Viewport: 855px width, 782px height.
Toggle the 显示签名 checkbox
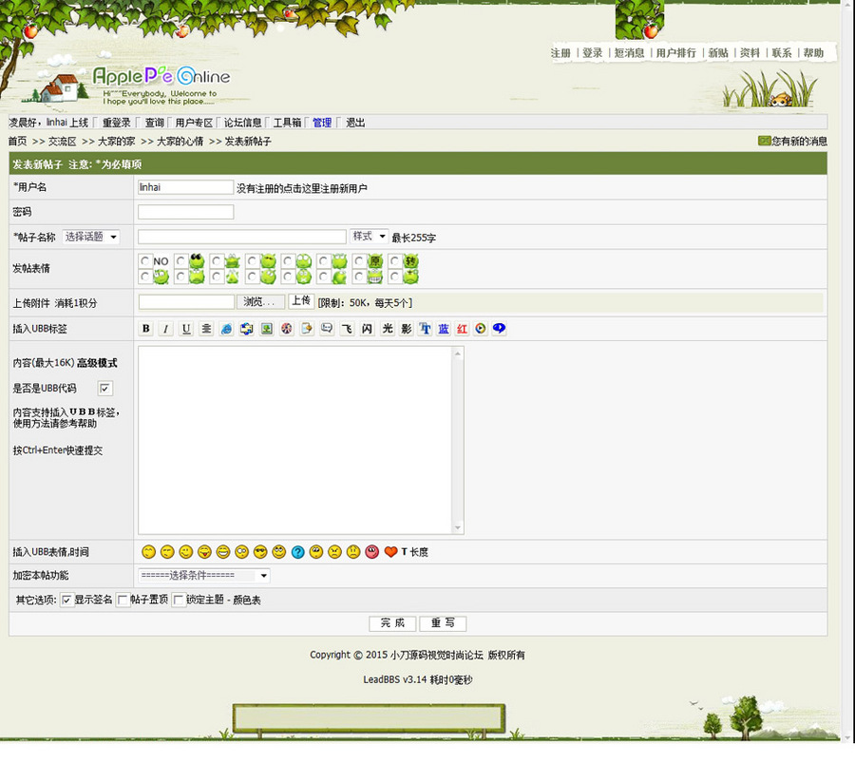(x=66, y=599)
